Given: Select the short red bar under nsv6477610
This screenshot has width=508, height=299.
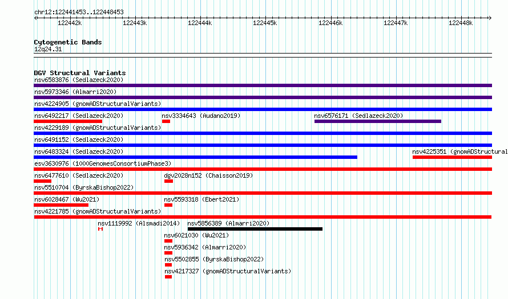Looking at the screenshot, I should click(42, 181).
